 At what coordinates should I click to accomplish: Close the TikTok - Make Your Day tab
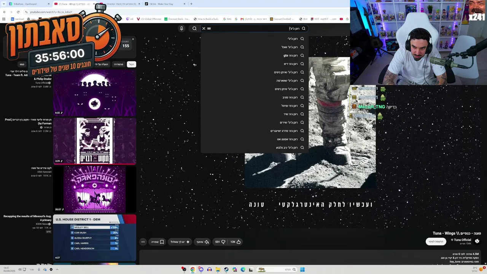pyautogui.click(x=185, y=4)
